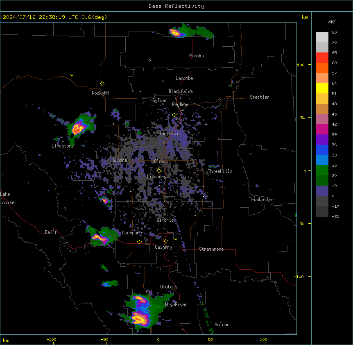
Task: Click the km label at the horizontal axis start
Action: (6, 340)
